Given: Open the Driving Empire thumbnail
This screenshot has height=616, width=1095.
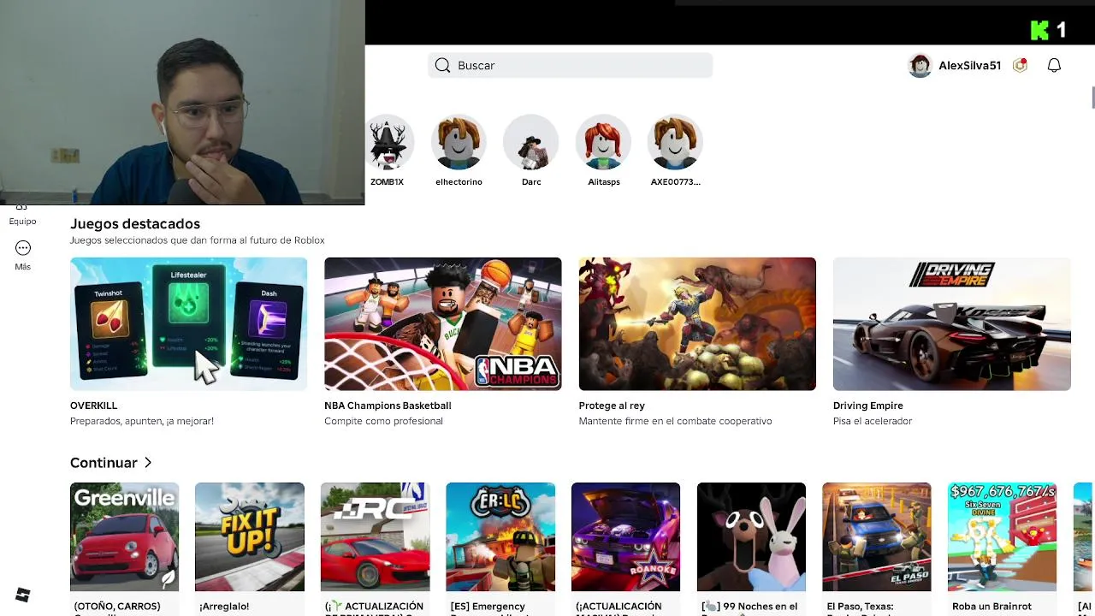Looking at the screenshot, I should point(951,324).
